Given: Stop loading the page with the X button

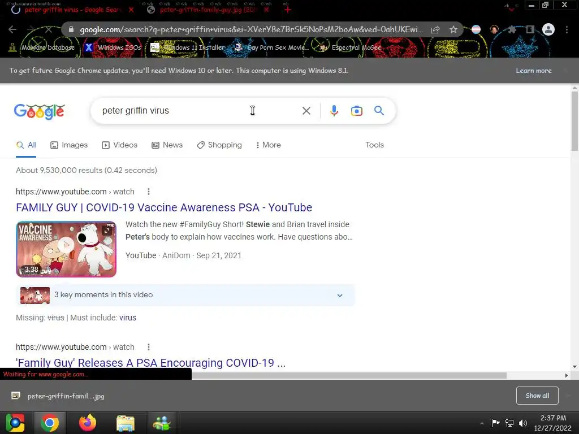Looking at the screenshot, I should [49, 29].
